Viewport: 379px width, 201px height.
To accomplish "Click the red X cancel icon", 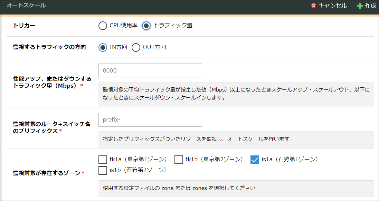I will (314, 6).
